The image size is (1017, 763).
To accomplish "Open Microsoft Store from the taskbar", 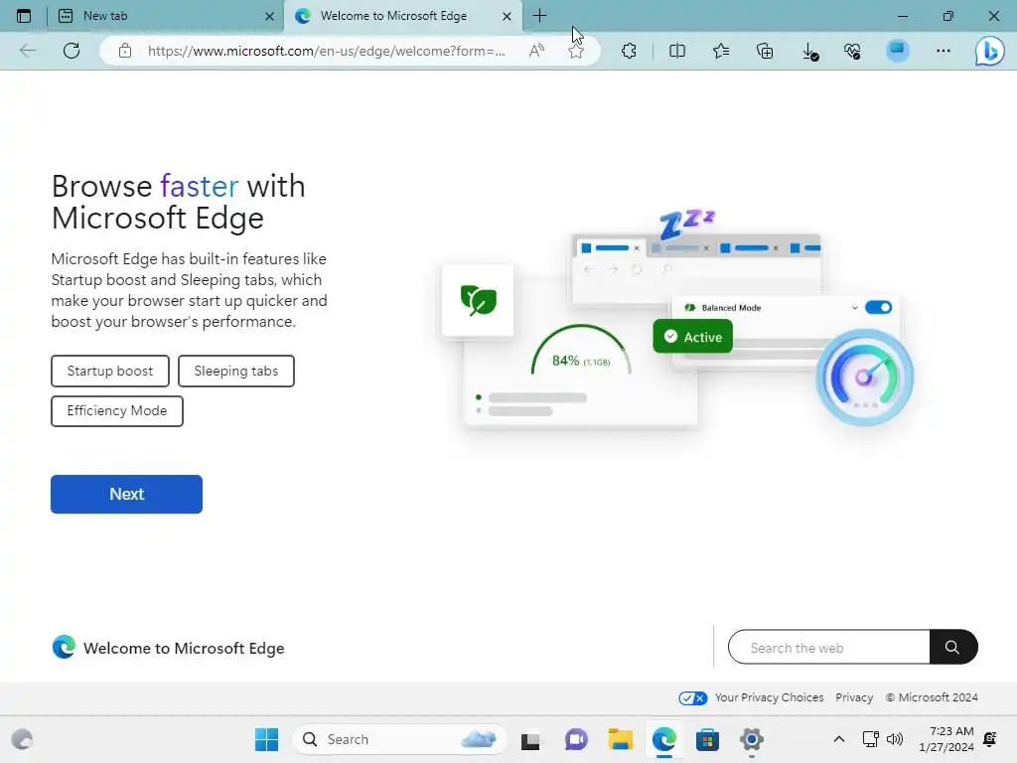I will pyautogui.click(x=707, y=739).
